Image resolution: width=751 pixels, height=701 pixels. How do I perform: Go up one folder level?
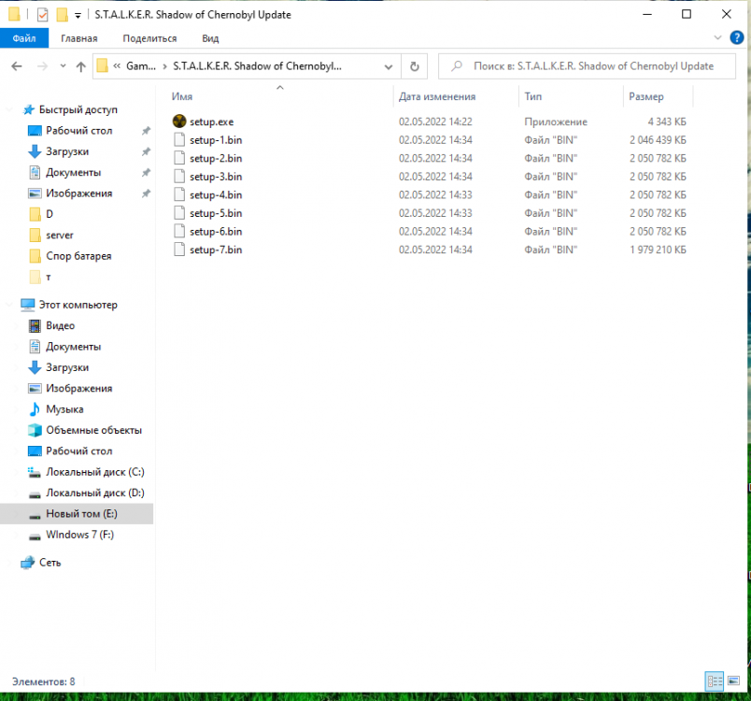tap(81, 66)
